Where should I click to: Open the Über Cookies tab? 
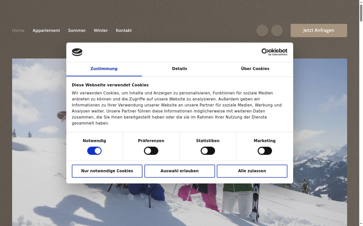[x=255, y=69]
